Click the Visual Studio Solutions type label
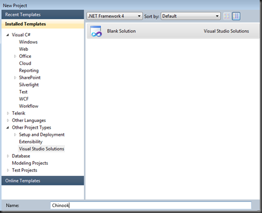The image size is (262, 213). pos(227,31)
